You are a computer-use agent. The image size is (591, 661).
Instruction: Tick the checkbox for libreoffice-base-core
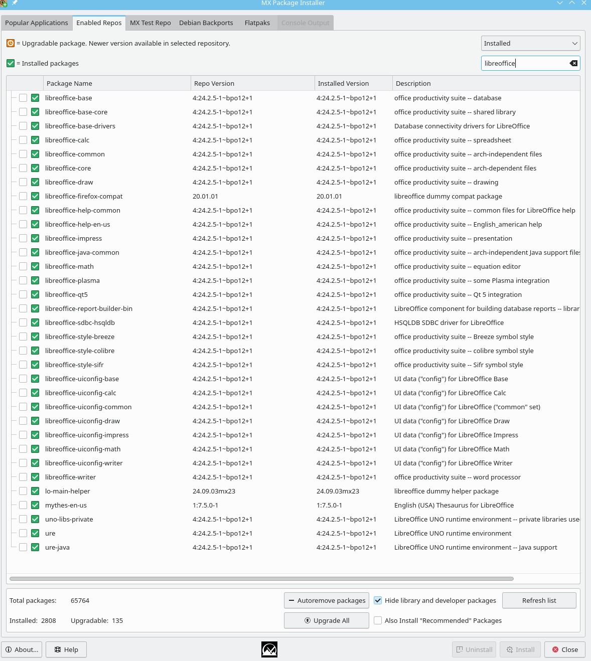(x=23, y=112)
